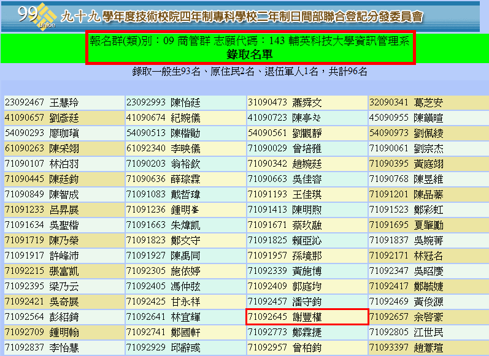
Task: Select cell 71091523 鄭彩虹
Action: tap(429, 210)
